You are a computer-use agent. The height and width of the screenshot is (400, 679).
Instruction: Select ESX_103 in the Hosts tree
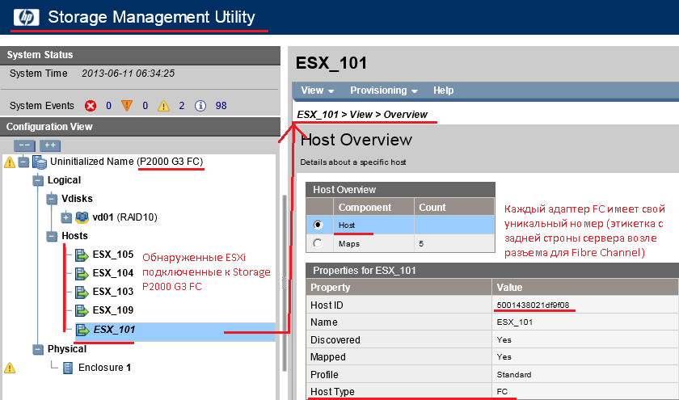112,292
